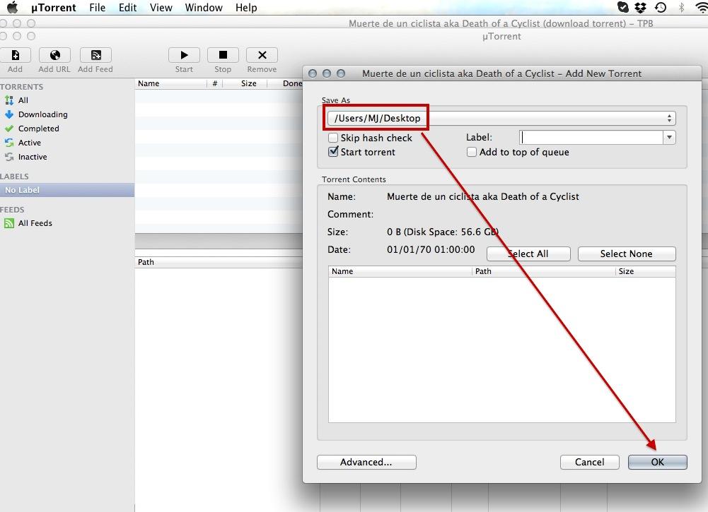Click the Add URL globe icon
This screenshot has height=512, width=708.
pos(54,55)
